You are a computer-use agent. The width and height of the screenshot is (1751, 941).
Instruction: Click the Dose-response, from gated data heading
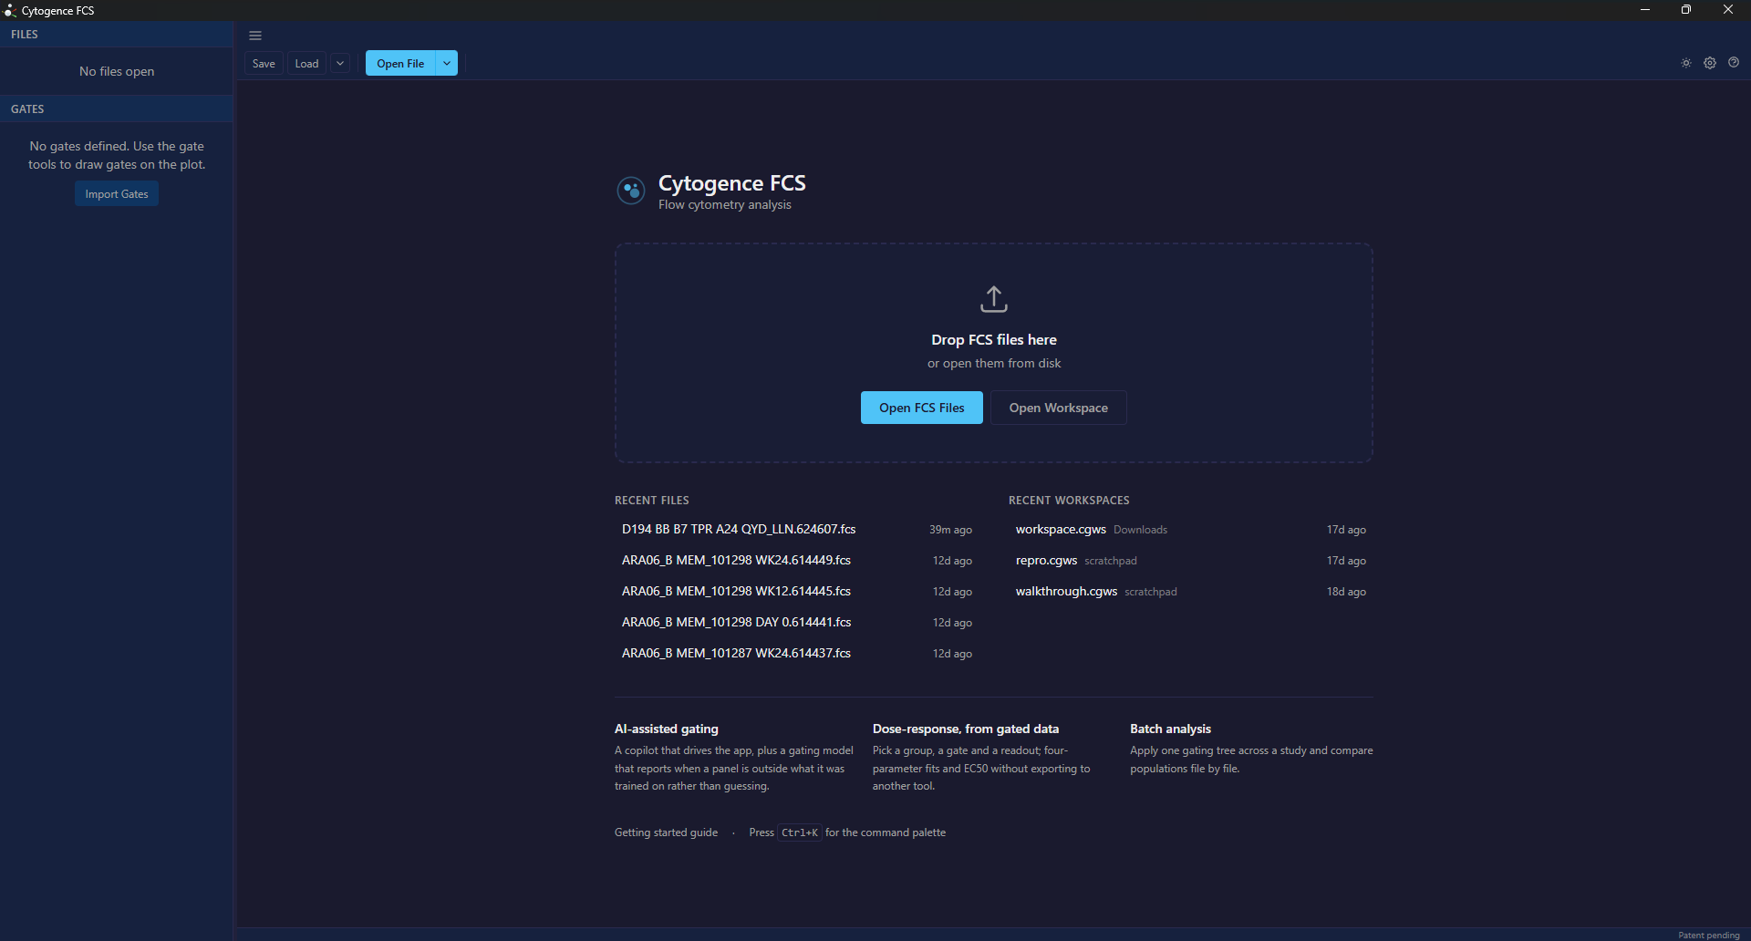tap(966, 729)
